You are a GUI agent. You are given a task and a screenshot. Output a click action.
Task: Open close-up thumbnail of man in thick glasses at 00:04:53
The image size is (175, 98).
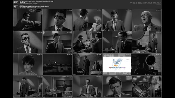pyautogui.click(x=57, y=20)
